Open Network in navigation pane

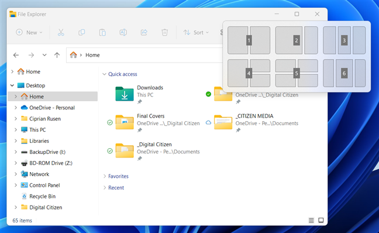click(x=39, y=174)
